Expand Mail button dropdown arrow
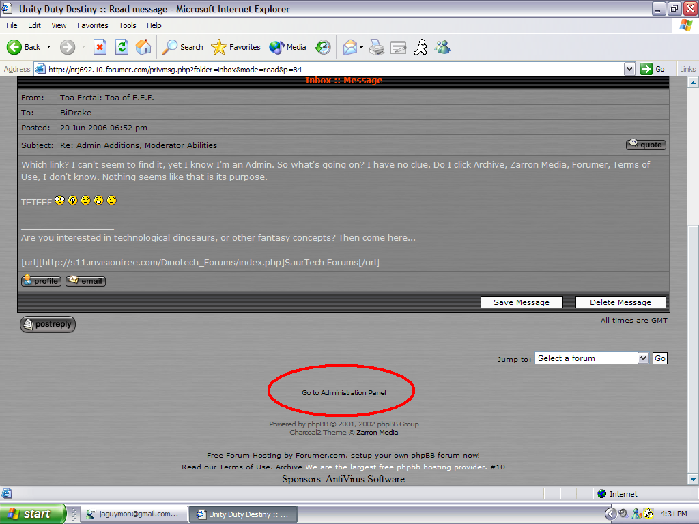The width and height of the screenshot is (699, 524). (x=361, y=47)
